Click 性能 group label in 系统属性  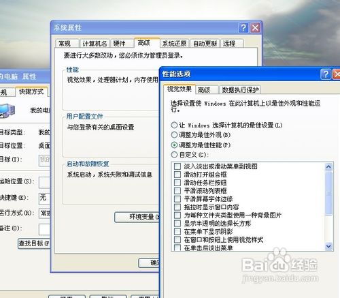tap(73, 70)
